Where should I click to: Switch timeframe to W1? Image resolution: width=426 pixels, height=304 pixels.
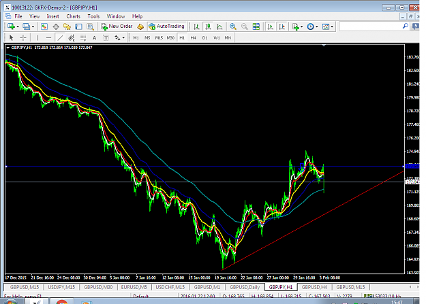(216, 37)
